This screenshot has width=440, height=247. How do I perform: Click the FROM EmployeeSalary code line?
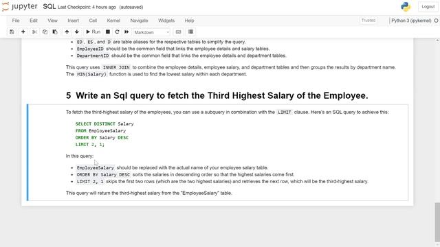click(x=100, y=131)
